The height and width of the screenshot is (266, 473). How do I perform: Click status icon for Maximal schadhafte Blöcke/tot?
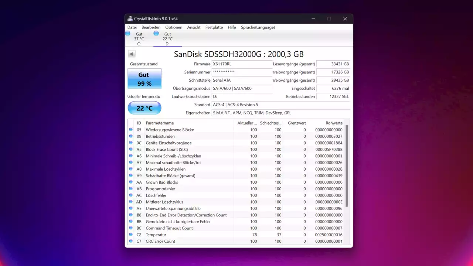point(131,163)
